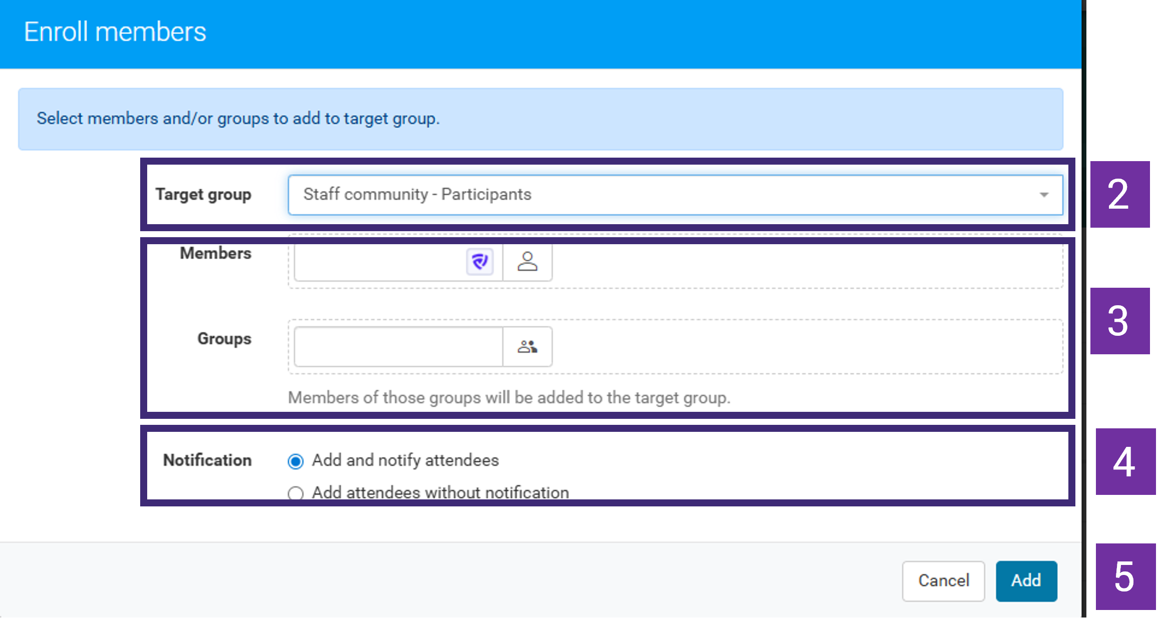Click the Enroll members dialog title
The height and width of the screenshot is (626, 1161).
coord(115,32)
